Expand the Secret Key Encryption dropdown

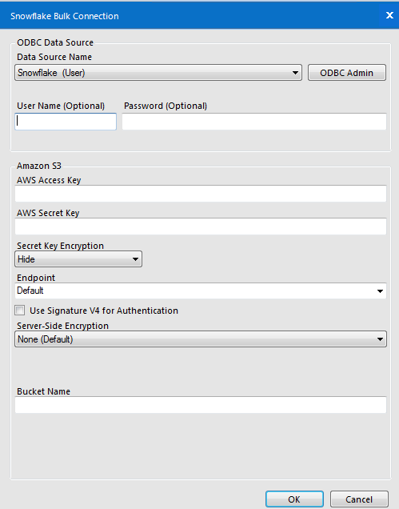point(78,259)
